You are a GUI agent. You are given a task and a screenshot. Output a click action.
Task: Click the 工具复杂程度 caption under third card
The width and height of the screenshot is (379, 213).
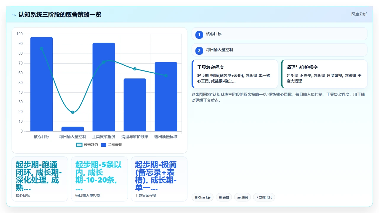coord(146,196)
